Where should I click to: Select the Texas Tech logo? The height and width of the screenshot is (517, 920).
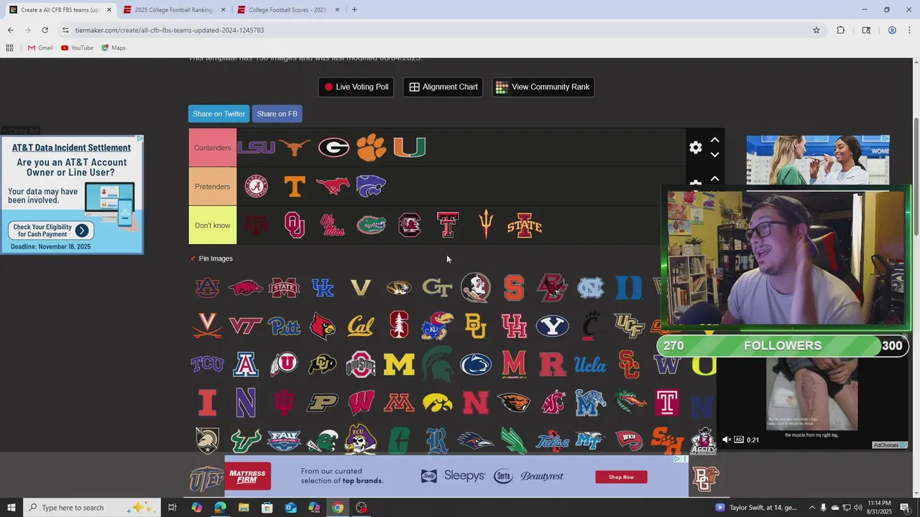(x=448, y=225)
